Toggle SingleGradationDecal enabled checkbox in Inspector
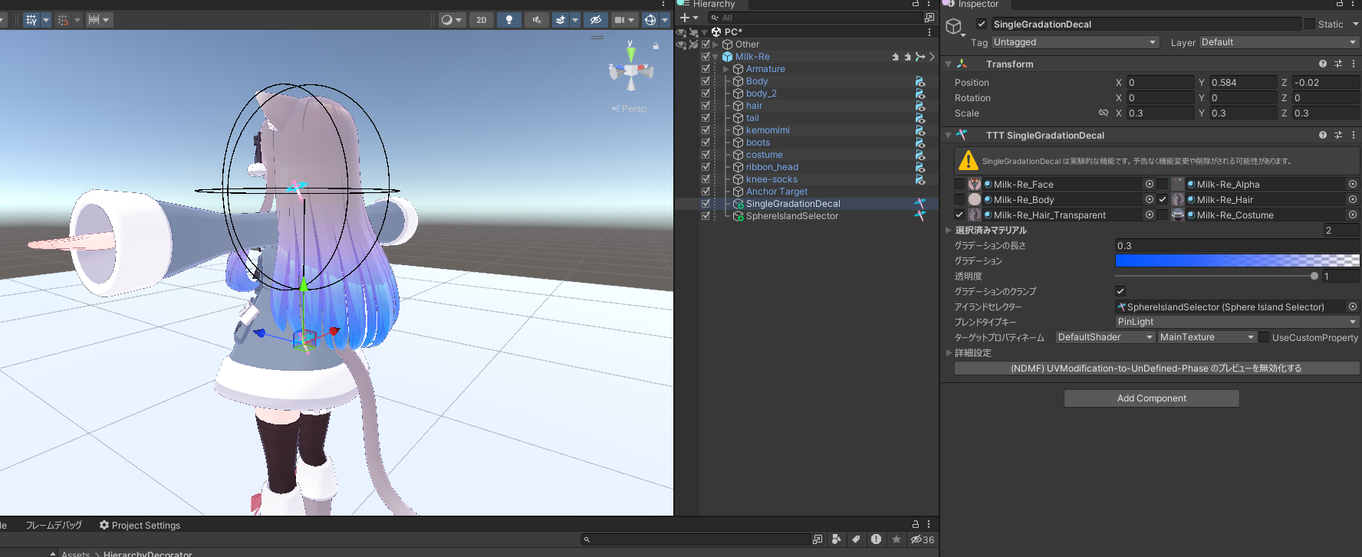This screenshot has width=1362, height=557. [982, 25]
